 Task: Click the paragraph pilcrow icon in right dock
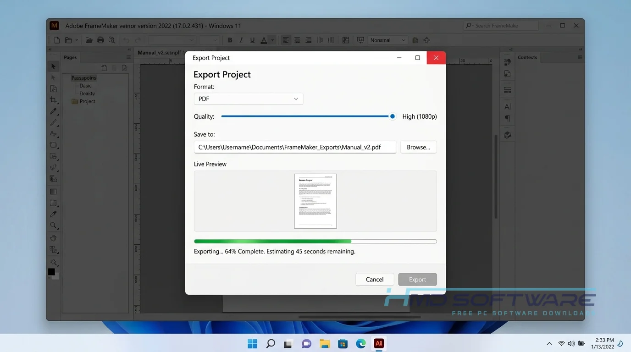tap(508, 118)
